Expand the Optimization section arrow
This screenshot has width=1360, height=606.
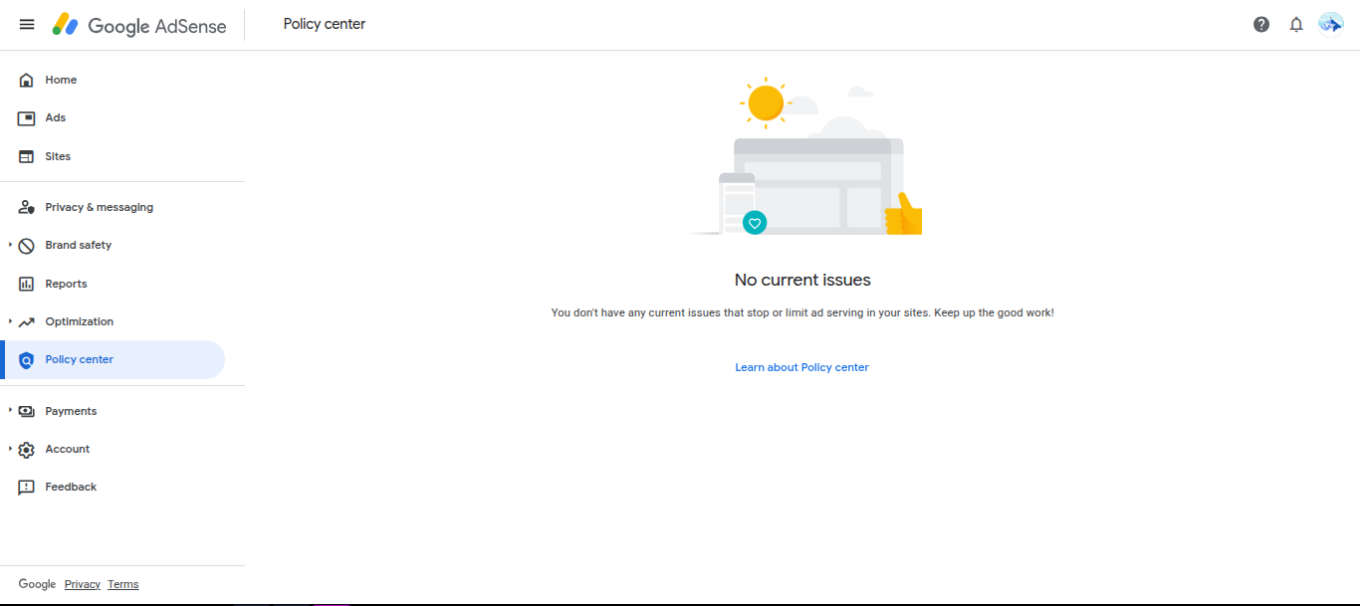click(x=10, y=321)
